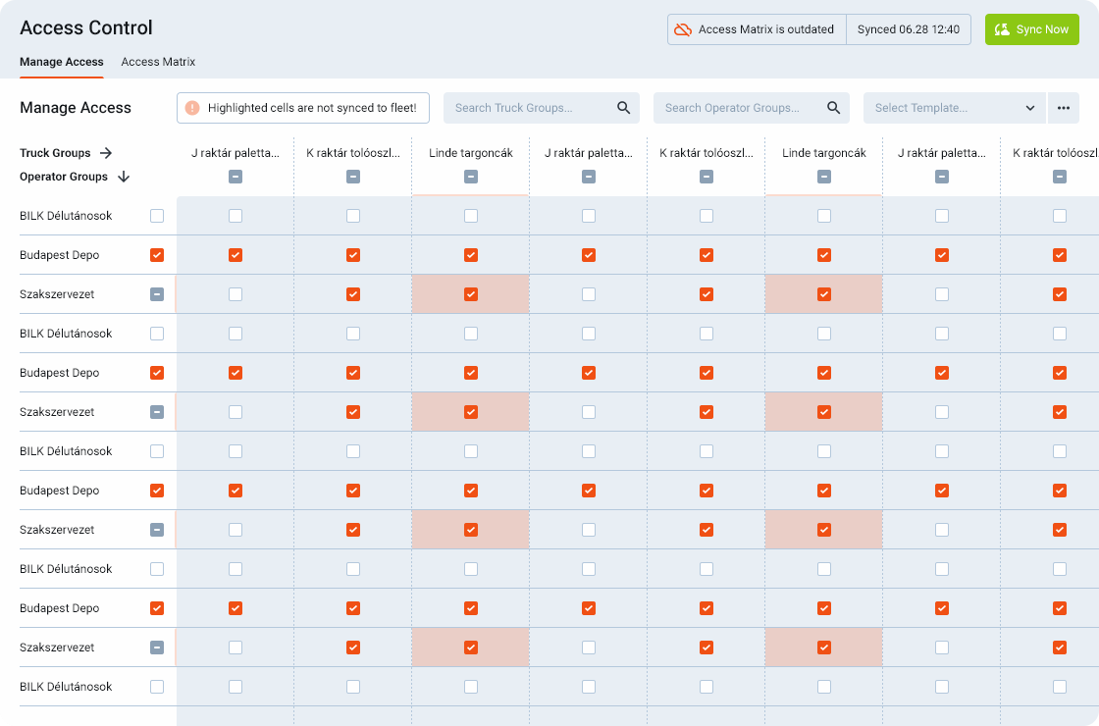Image resolution: width=1099 pixels, height=726 pixels.
Task: Click the down arrow next to Operator Groups
Action: 123,177
